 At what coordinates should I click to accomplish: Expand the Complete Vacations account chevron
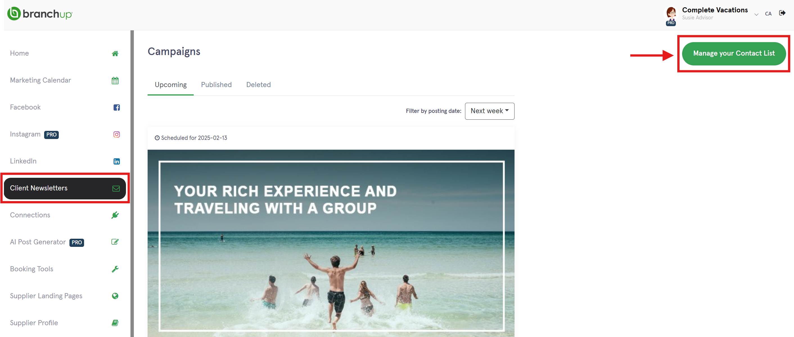pos(756,15)
